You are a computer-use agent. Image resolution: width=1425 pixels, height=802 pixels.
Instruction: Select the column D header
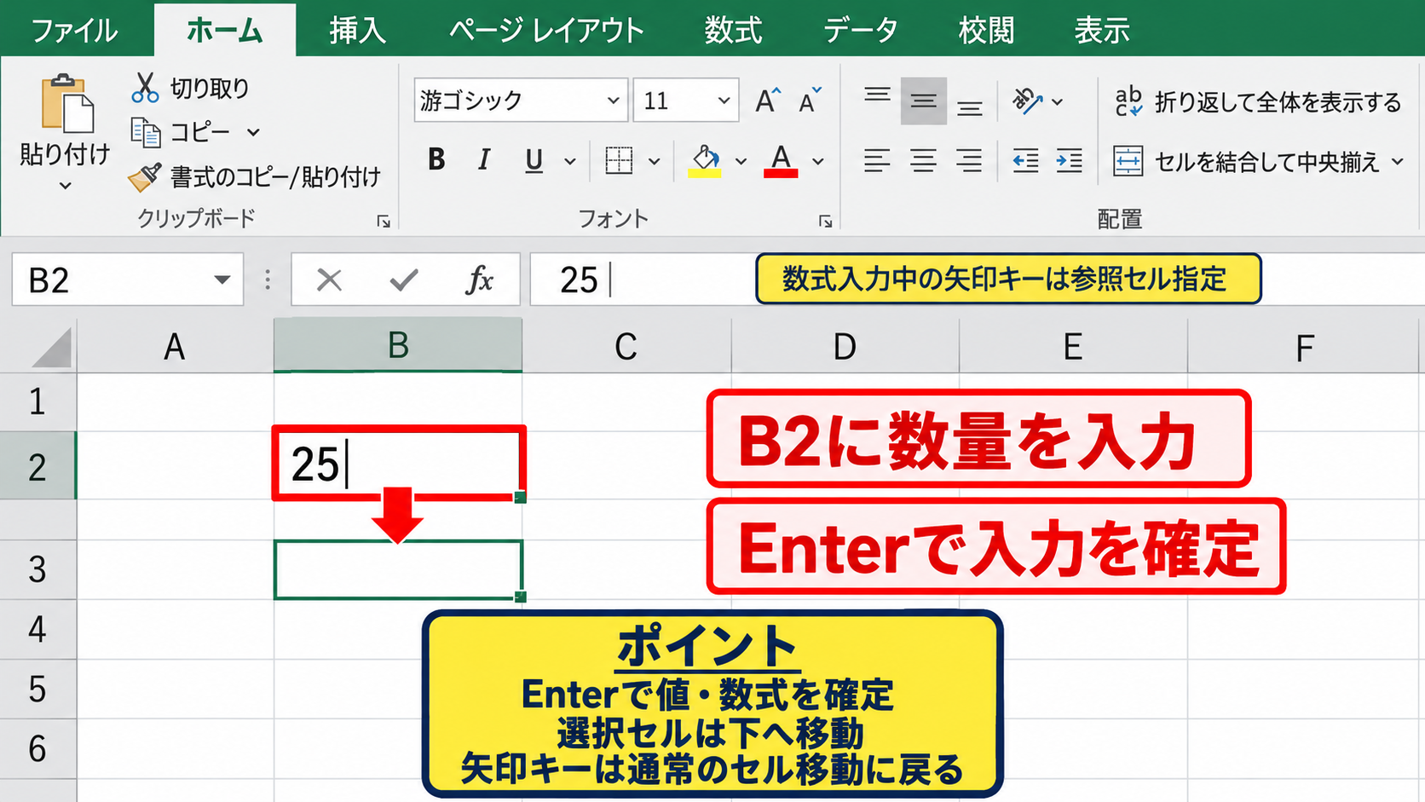click(845, 347)
